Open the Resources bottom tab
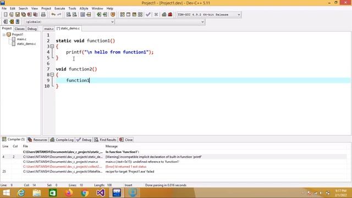This screenshot has width=352, height=198. click(x=37, y=140)
